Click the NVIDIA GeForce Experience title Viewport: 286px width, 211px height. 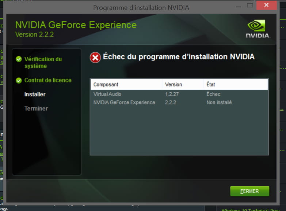tap(76, 25)
